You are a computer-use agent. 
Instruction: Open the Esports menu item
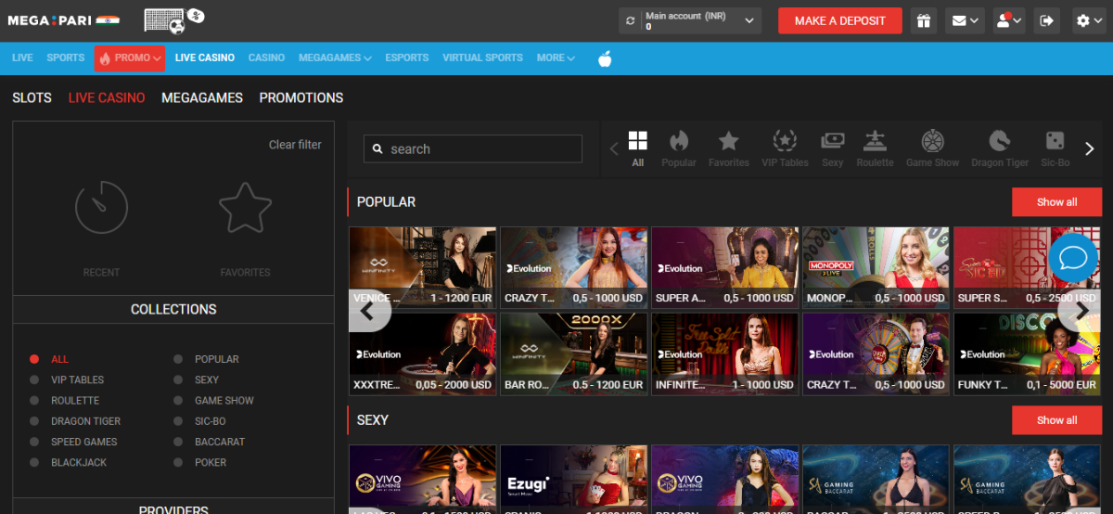pyautogui.click(x=407, y=58)
